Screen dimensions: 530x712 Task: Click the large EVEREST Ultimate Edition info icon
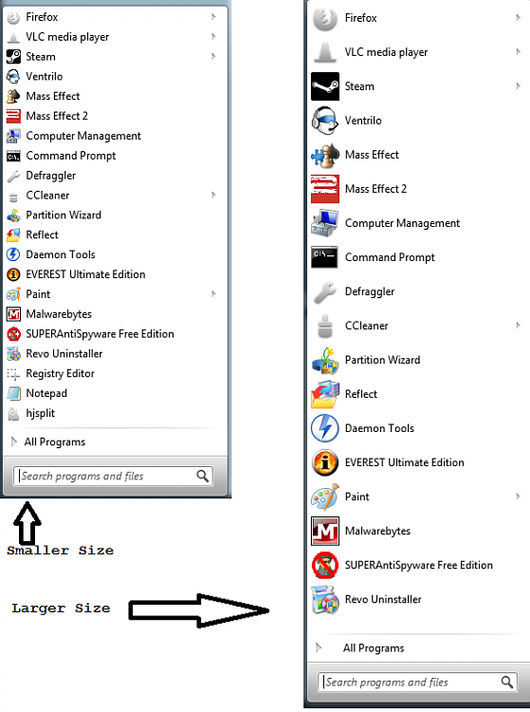click(325, 462)
